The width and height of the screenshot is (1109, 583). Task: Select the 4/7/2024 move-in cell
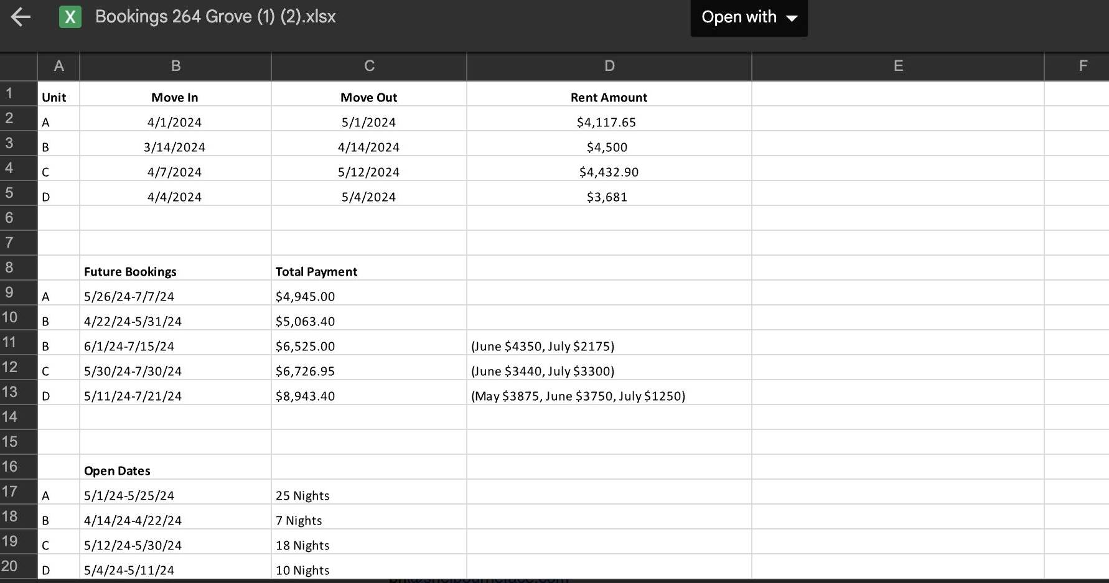tap(175, 169)
